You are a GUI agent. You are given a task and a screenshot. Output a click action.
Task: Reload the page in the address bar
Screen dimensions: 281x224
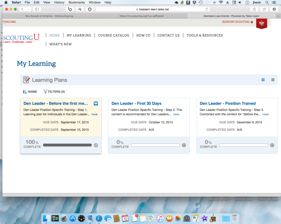207,9
